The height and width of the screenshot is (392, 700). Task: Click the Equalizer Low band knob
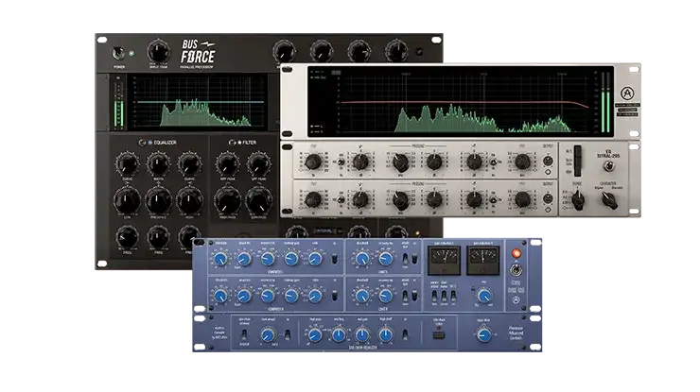128,201
